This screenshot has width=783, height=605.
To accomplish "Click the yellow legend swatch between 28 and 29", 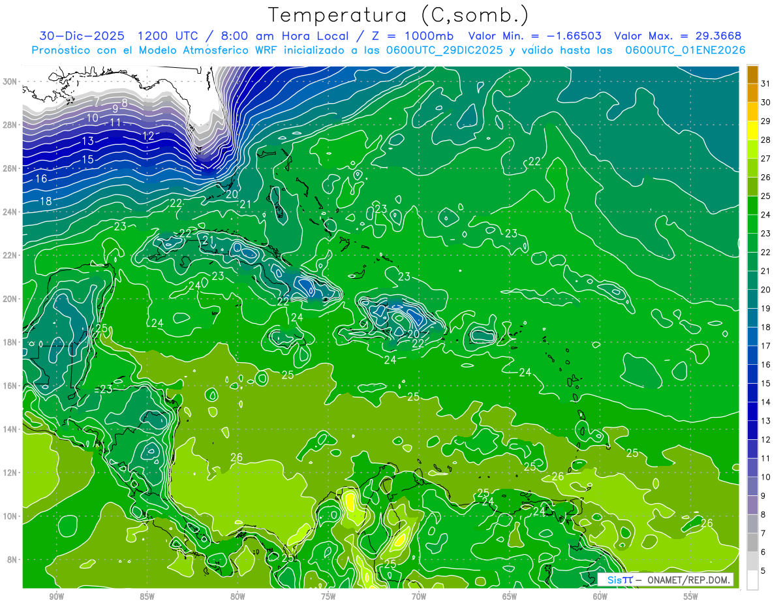I will [752, 131].
